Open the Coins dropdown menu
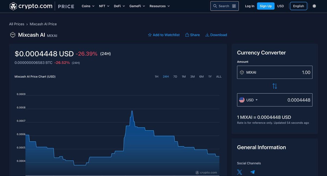This screenshot has width=327, height=176. (x=88, y=6)
